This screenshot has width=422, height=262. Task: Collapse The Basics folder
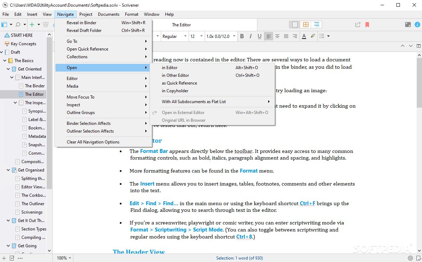click(5, 61)
